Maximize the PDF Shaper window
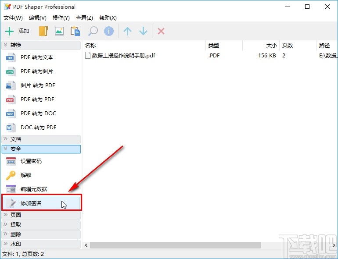This screenshot has width=338, height=259. tap(307, 7)
